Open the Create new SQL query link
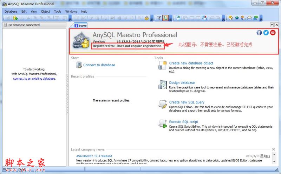Screen dimensions: 281x174 point(187,102)
